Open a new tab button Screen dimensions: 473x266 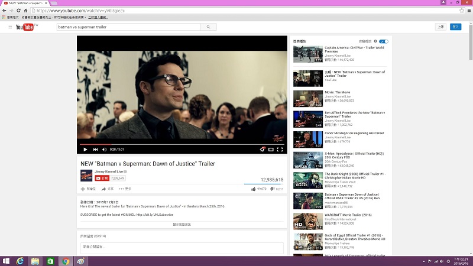[x=54, y=3]
